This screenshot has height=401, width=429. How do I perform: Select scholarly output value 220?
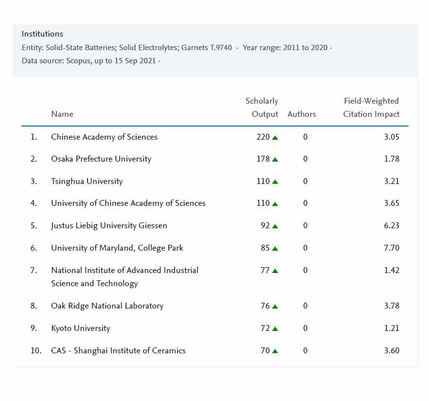tap(263, 137)
